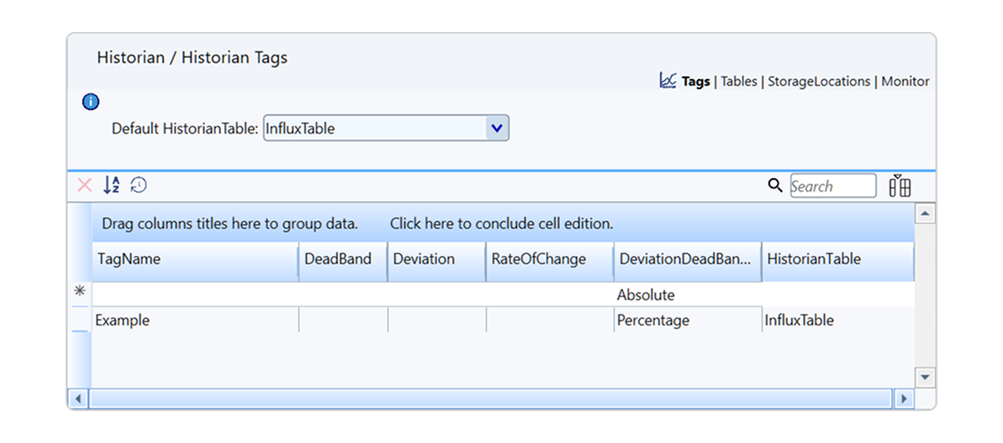
Task: Click the red delete X icon
Action: (84, 186)
